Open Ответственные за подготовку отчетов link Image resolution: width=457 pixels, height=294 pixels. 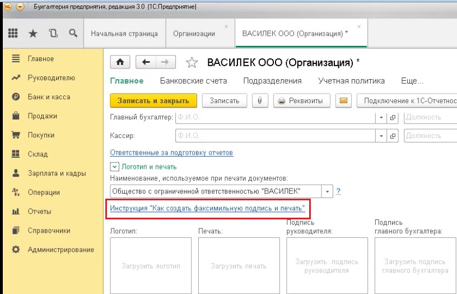tap(172, 153)
